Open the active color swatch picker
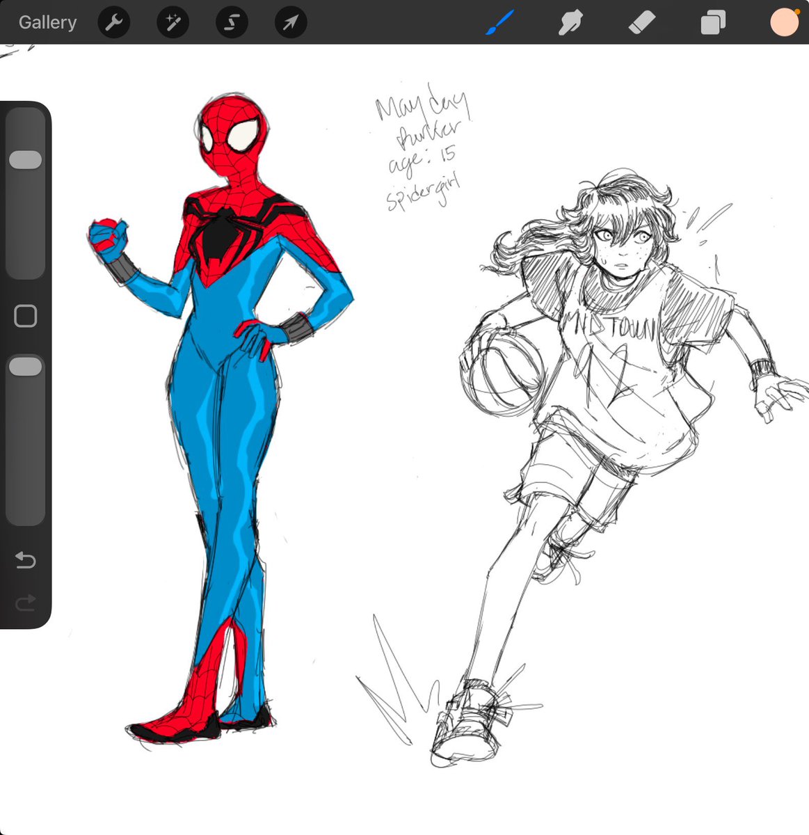 point(785,22)
